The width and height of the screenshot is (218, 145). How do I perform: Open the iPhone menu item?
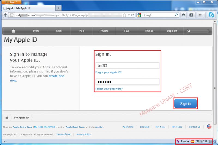tap(104, 31)
